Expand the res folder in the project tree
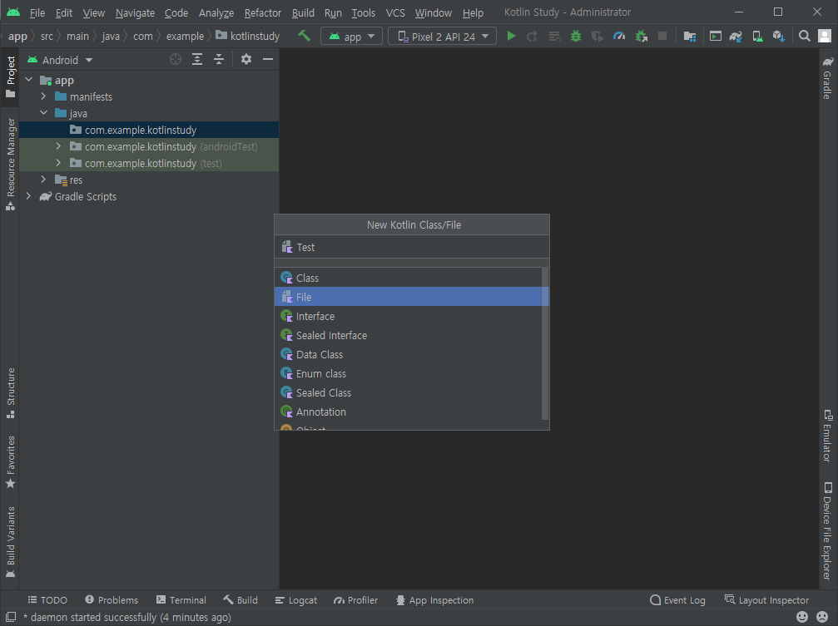The image size is (838, 626). [x=43, y=180]
